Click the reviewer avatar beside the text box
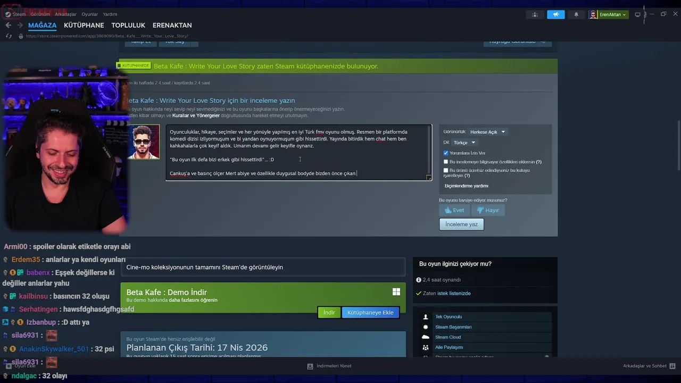 coord(144,142)
